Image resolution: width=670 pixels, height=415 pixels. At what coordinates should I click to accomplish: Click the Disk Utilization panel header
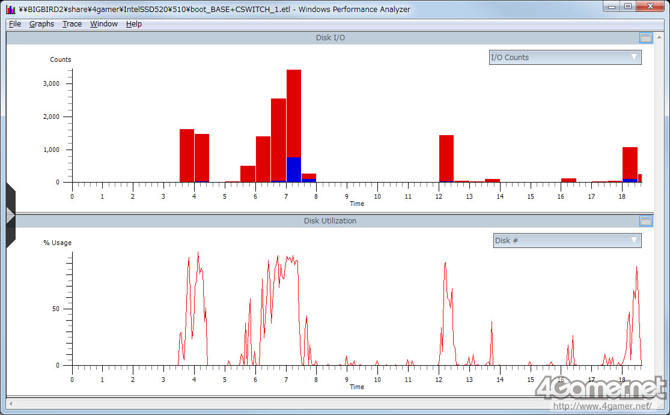point(330,221)
